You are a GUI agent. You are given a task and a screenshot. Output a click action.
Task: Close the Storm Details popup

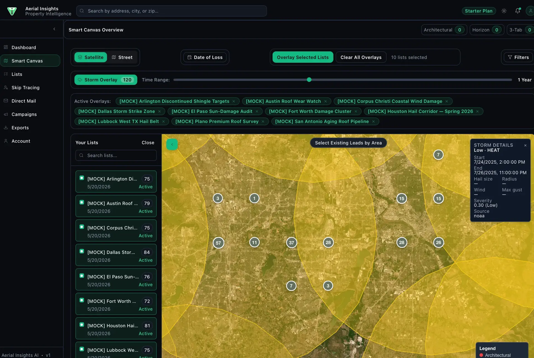click(x=525, y=145)
